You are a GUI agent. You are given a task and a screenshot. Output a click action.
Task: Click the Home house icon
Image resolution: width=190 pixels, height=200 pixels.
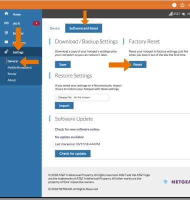[6, 13]
